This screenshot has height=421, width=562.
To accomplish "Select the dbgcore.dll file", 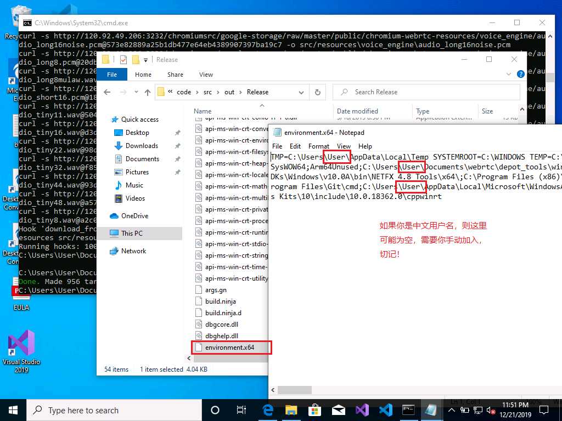I will pyautogui.click(x=222, y=325).
